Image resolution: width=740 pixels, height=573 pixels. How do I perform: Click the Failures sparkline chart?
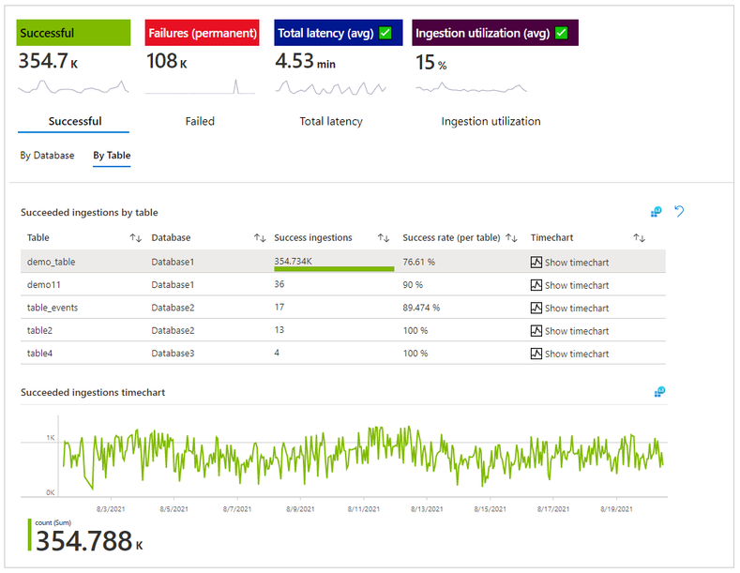pyautogui.click(x=200, y=87)
